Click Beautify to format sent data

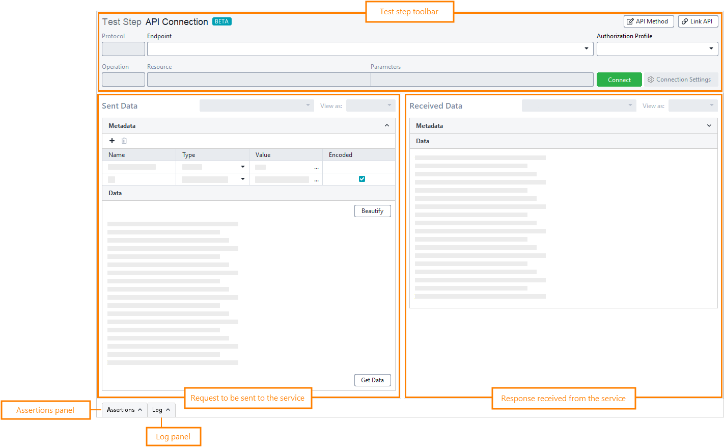372,211
